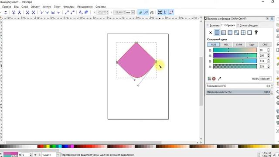Open the mm units dropdown
This screenshot has height=157, width=279.
pos(130,13)
